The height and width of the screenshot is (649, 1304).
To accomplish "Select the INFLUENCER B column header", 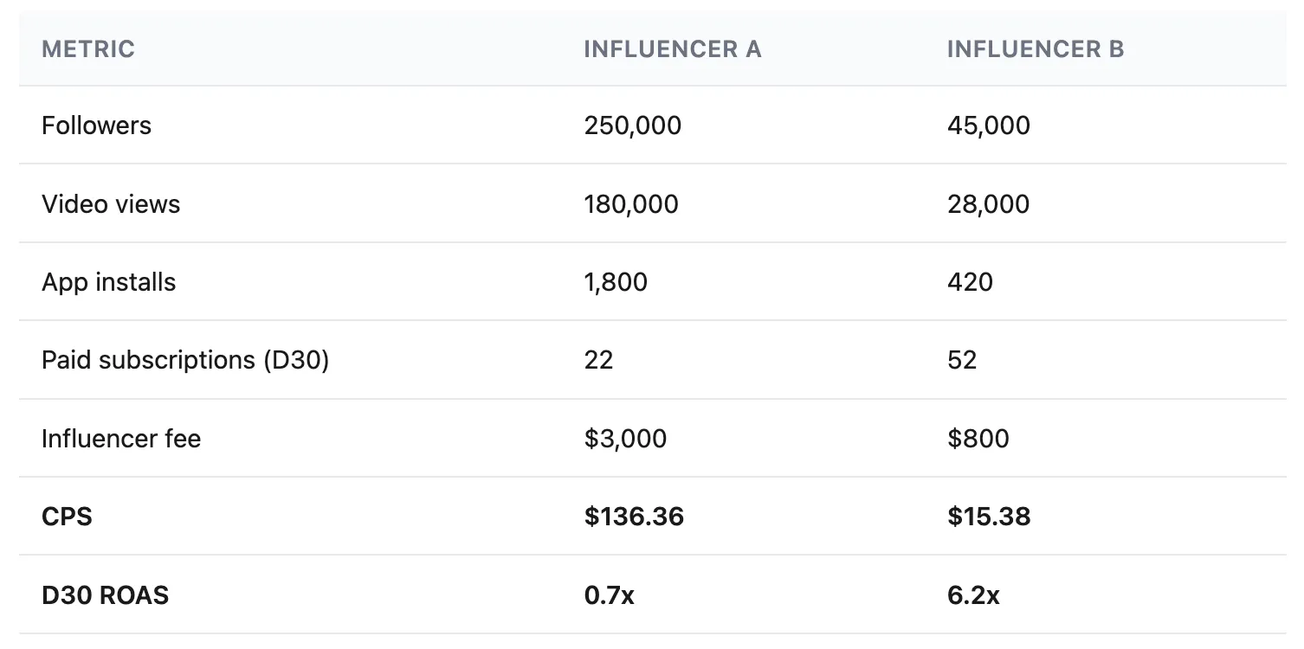I will coord(1036,49).
